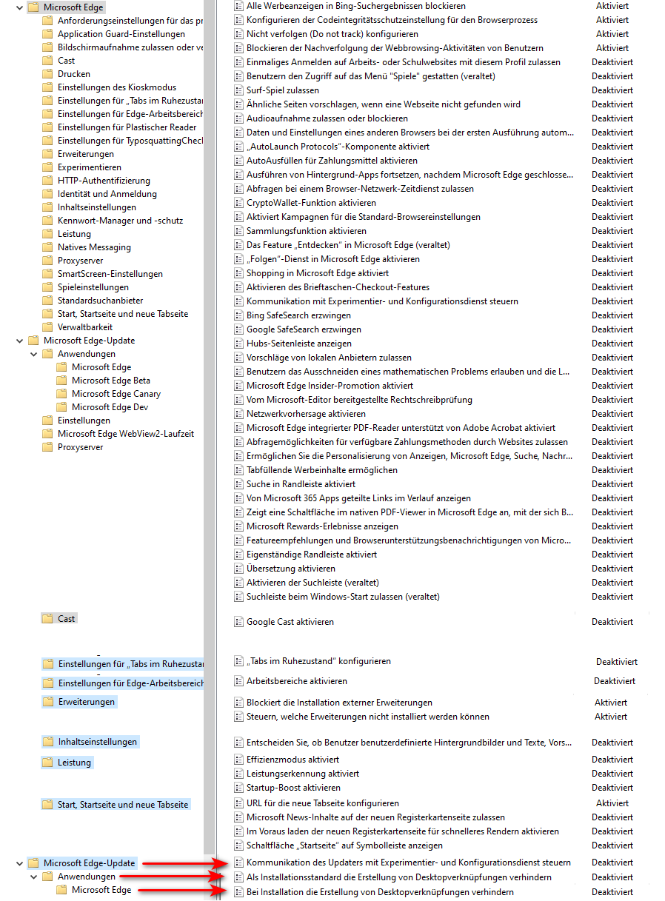
Task: Click the policy icon for Sammlungsfunktion aktivieren
Action: [x=238, y=231]
